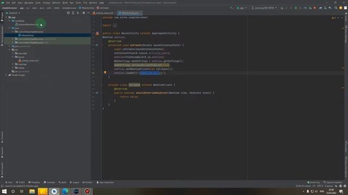
Task: Click the onCreate breadcrumb item
Action: pyautogui.click(x=103, y=8)
